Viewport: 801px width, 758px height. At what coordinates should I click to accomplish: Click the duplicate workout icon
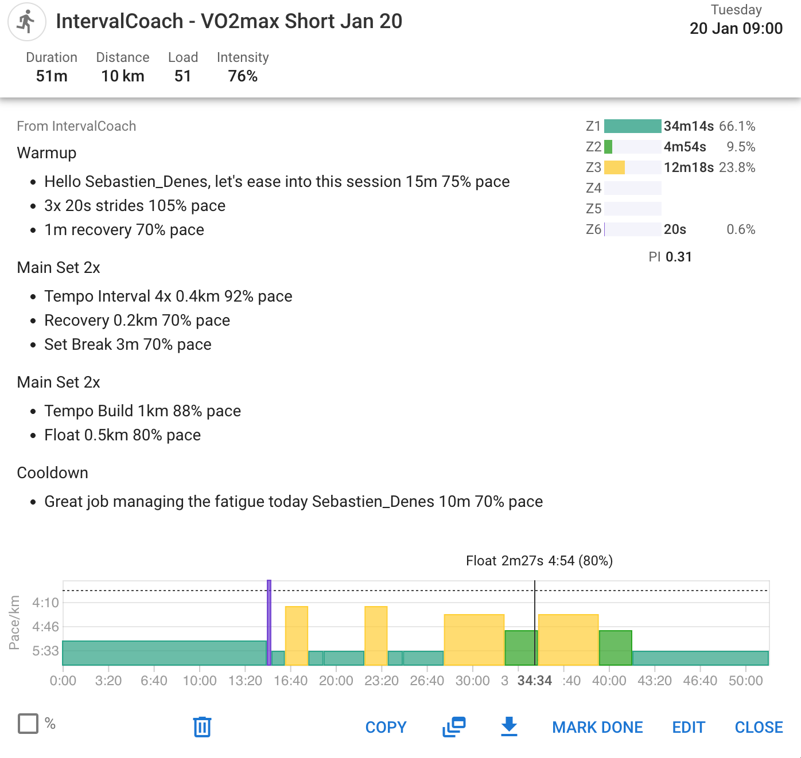[454, 726]
